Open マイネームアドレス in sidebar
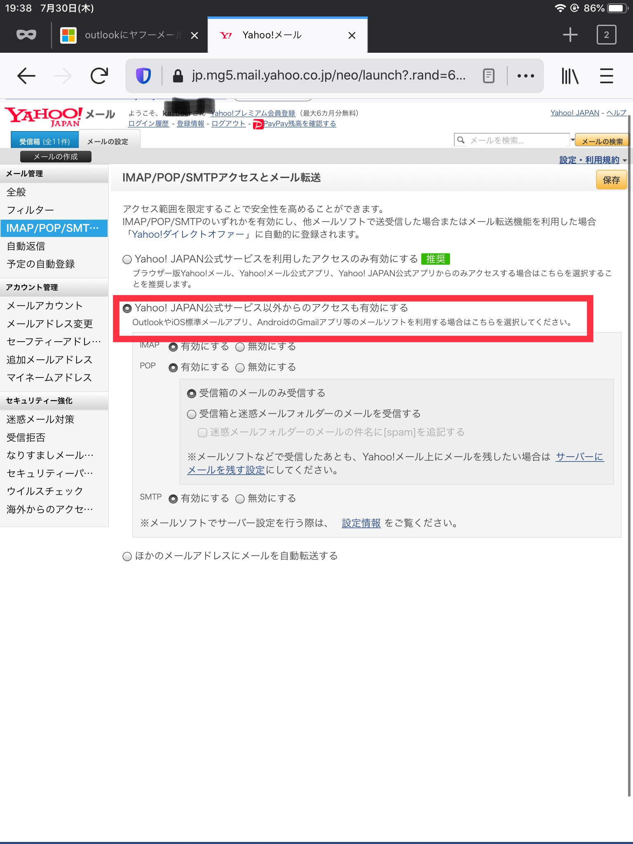This screenshot has height=844, width=633. point(54,377)
